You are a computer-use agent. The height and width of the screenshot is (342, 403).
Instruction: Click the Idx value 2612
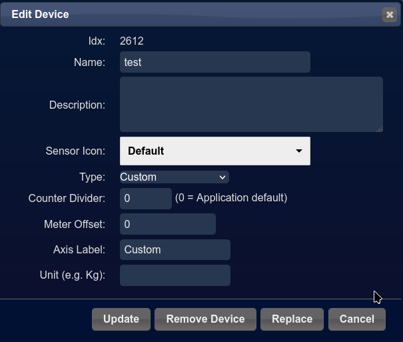tap(132, 41)
